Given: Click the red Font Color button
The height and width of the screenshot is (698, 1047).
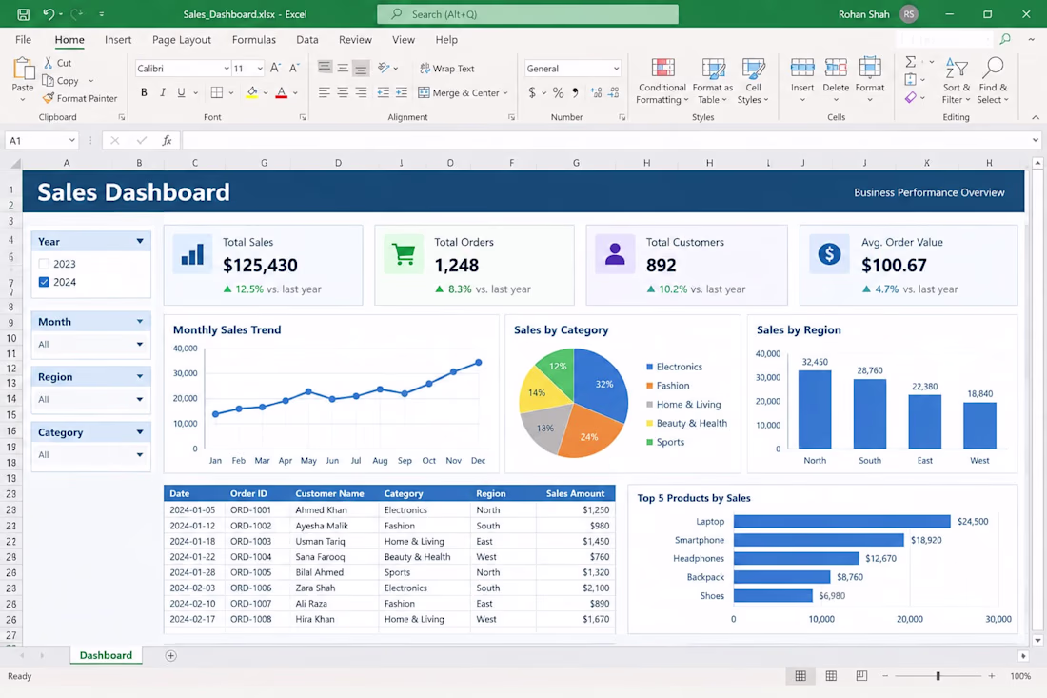Looking at the screenshot, I should point(281,92).
